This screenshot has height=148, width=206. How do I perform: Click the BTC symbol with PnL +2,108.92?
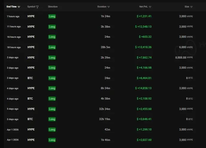tap(30, 98)
